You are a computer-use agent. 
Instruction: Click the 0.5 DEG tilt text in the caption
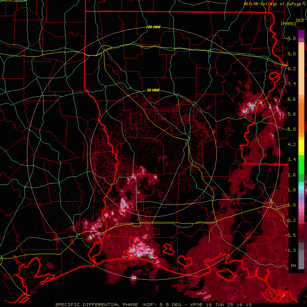click(170, 305)
